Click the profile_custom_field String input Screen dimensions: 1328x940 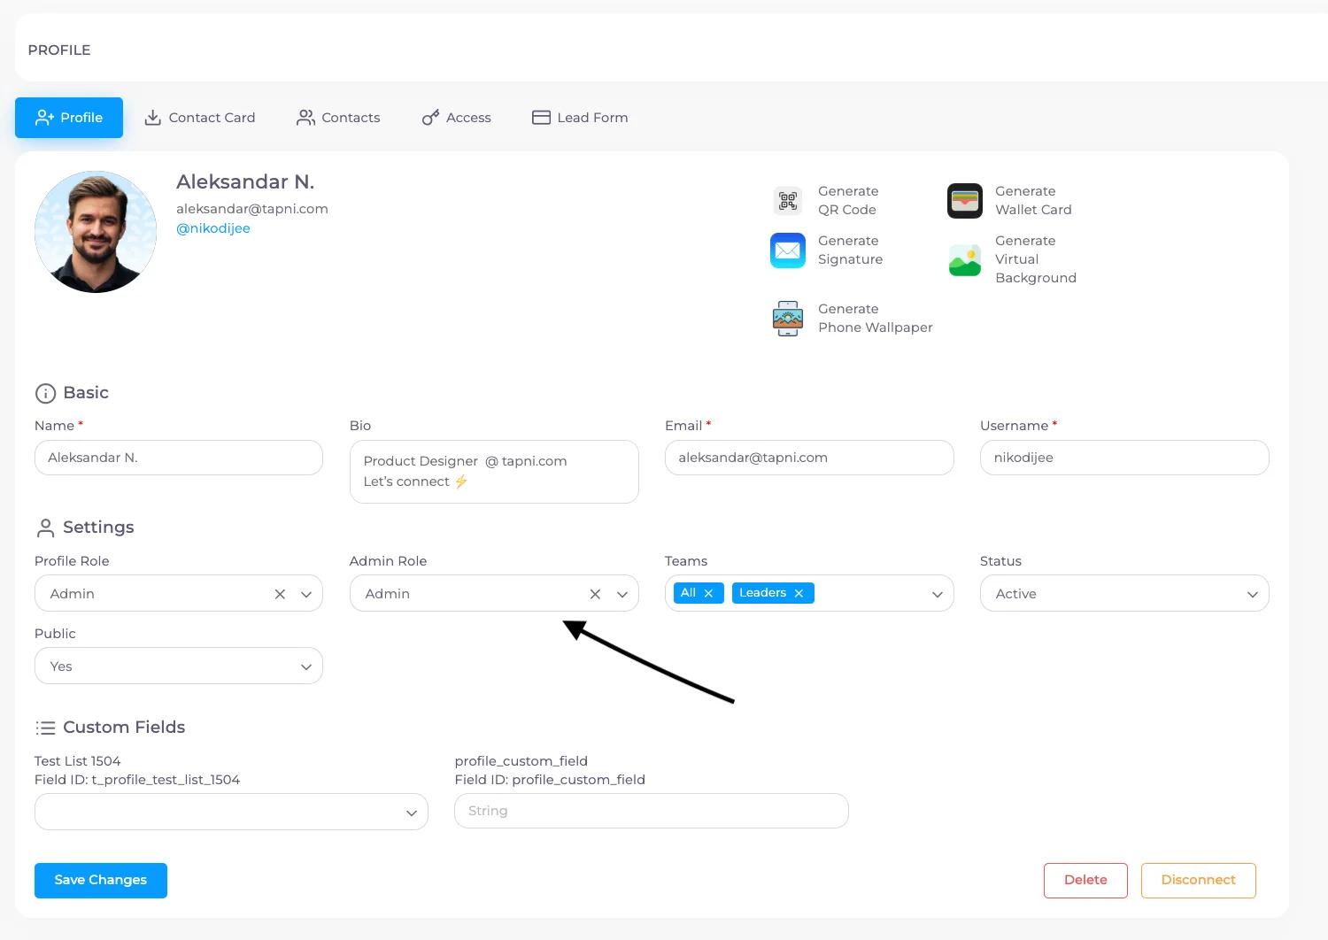(652, 811)
